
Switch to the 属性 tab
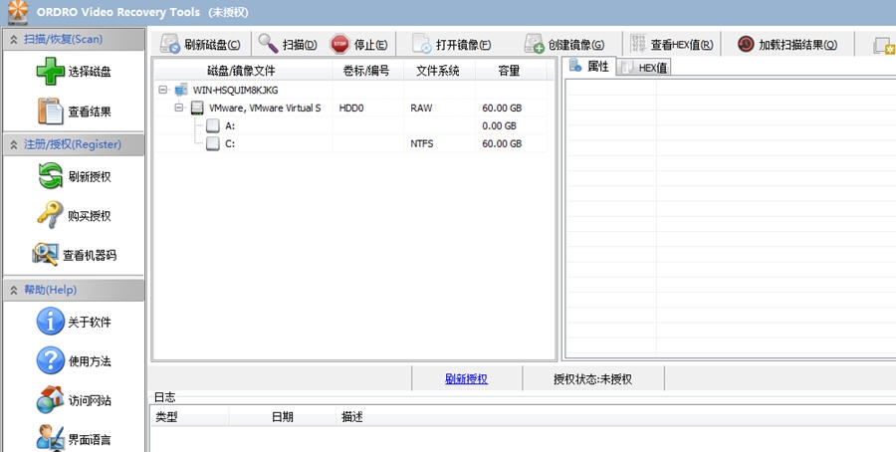pos(589,67)
